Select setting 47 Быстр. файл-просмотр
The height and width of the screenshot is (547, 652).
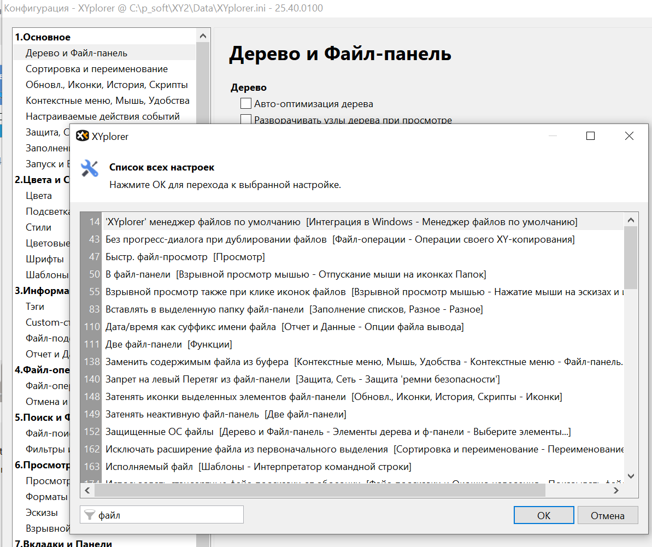coord(185,257)
